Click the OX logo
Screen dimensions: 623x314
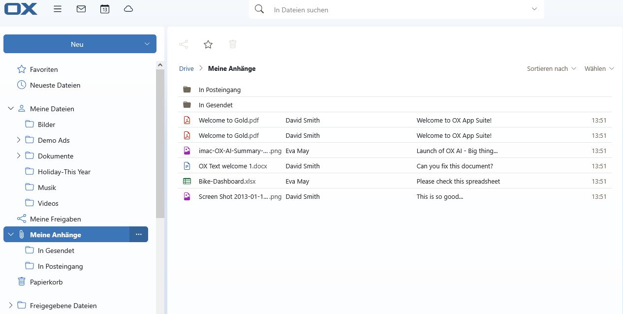(21, 9)
